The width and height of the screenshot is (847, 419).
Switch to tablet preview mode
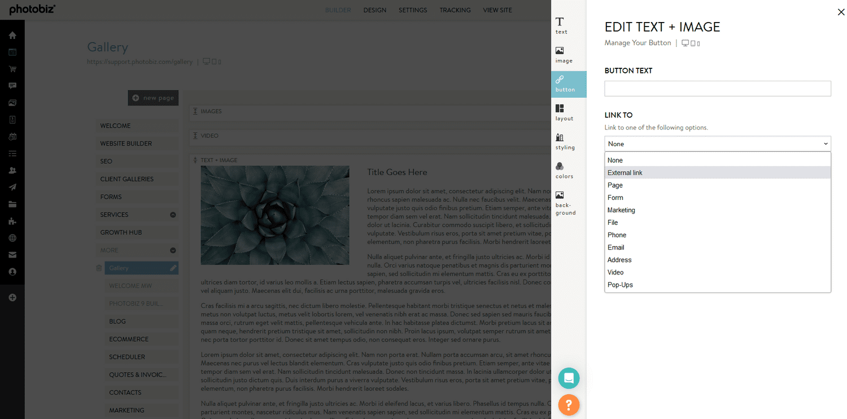(x=693, y=43)
